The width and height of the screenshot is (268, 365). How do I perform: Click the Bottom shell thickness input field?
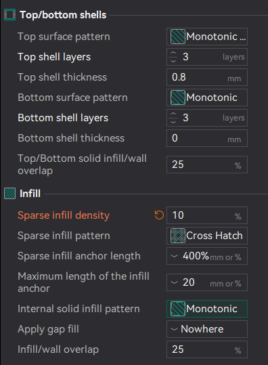[207, 138]
